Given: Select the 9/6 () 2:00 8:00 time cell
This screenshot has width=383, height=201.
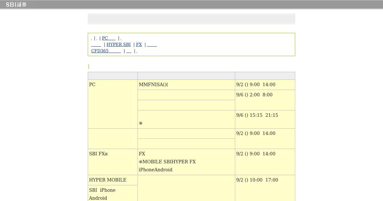Looking at the screenshot, I should [265, 100].
